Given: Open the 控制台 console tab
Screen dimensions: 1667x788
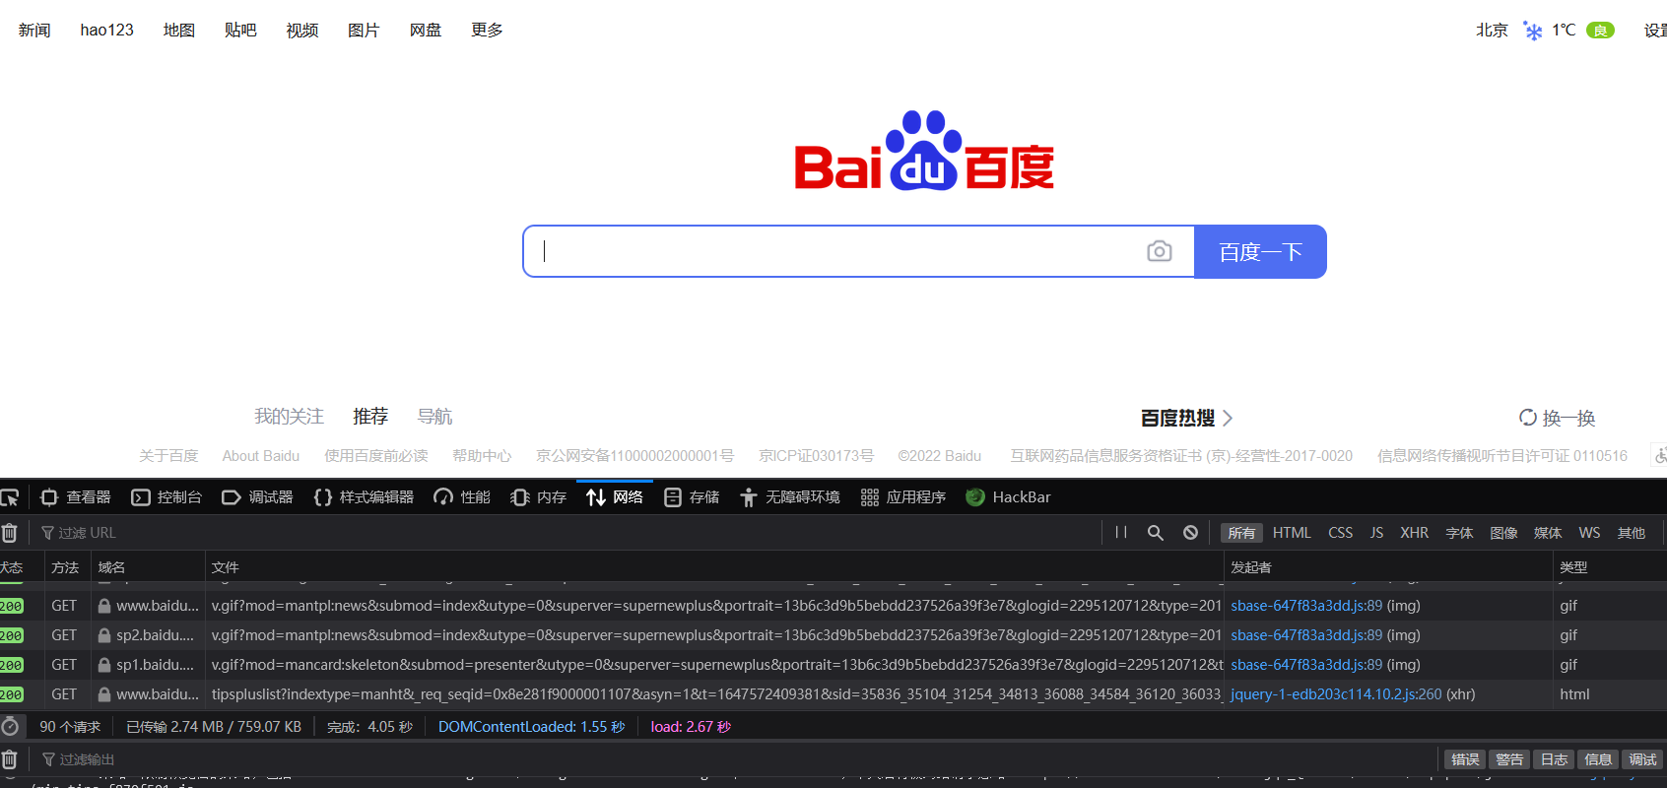Looking at the screenshot, I should 167,497.
